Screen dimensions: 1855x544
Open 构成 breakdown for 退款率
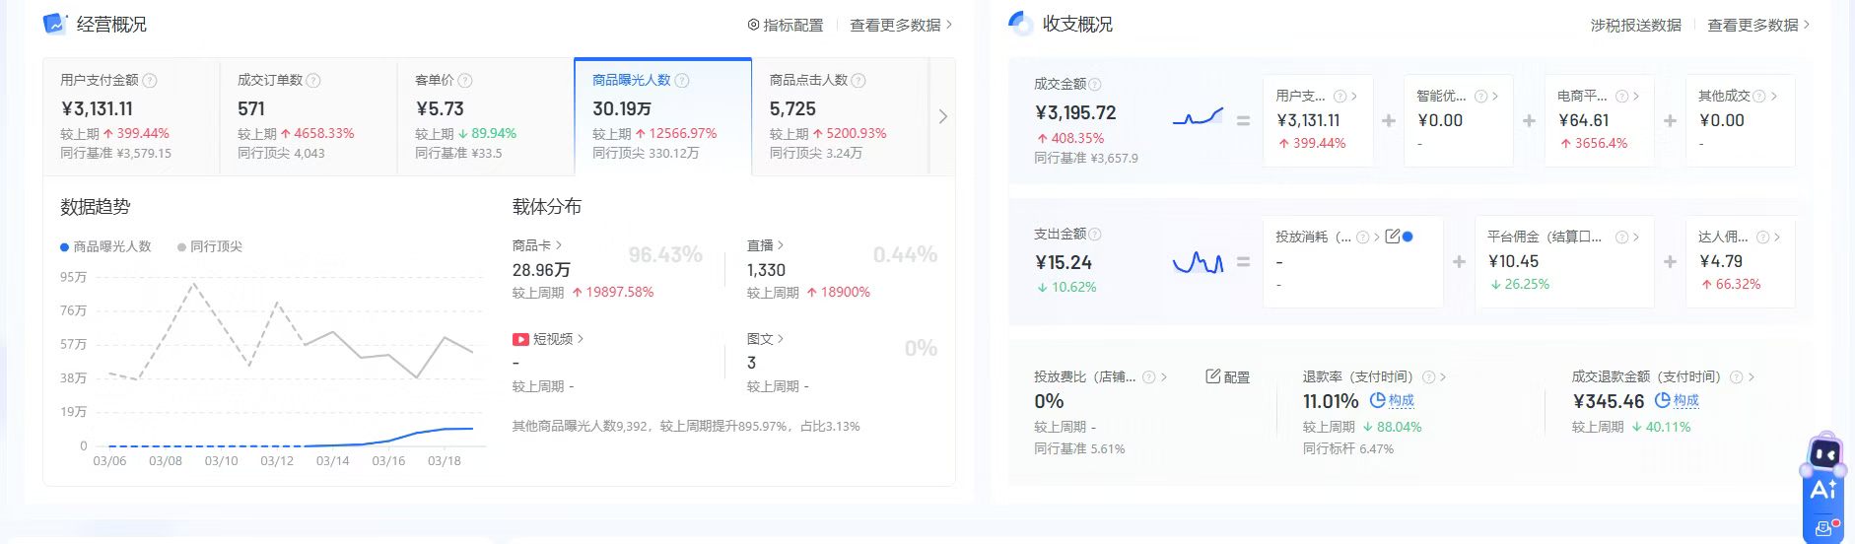pos(1393,400)
